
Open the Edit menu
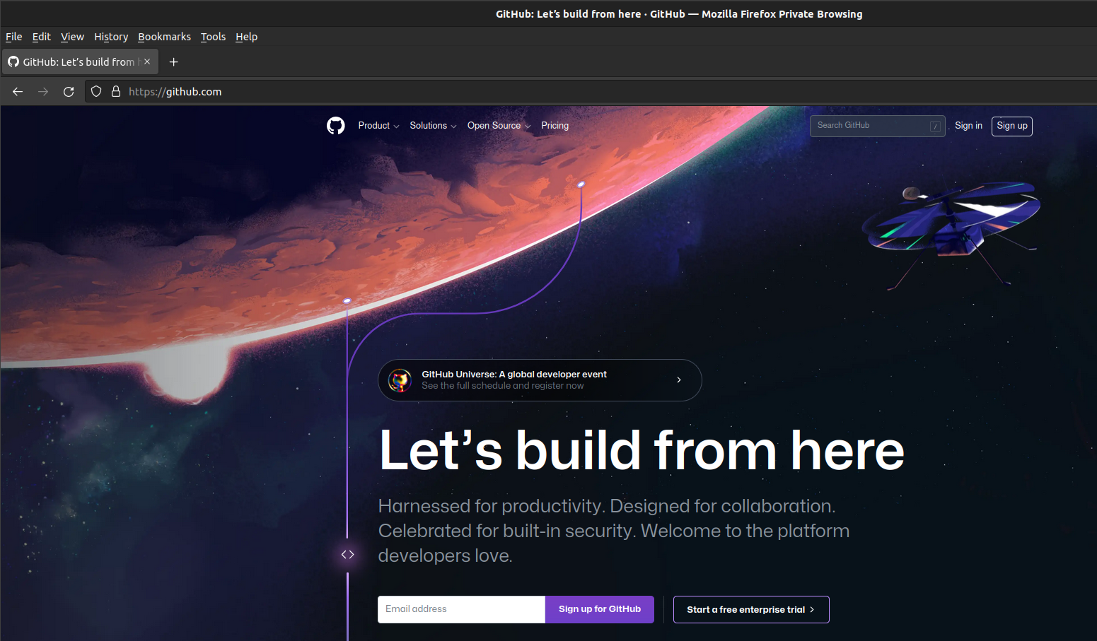click(42, 37)
